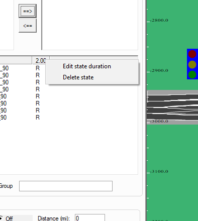The height and width of the screenshot is (221, 198).
Task: Click the green light on traffic signal
Action: pyautogui.click(x=192, y=75)
